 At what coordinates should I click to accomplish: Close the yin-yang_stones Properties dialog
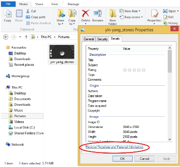coord(175,29)
